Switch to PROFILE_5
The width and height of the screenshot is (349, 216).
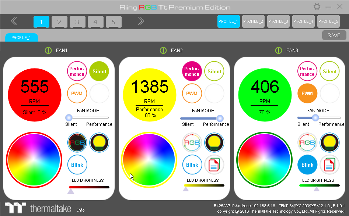coord(328,21)
